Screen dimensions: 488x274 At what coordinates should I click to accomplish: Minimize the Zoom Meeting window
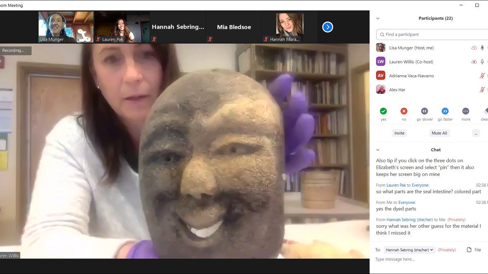(x=461, y=5)
